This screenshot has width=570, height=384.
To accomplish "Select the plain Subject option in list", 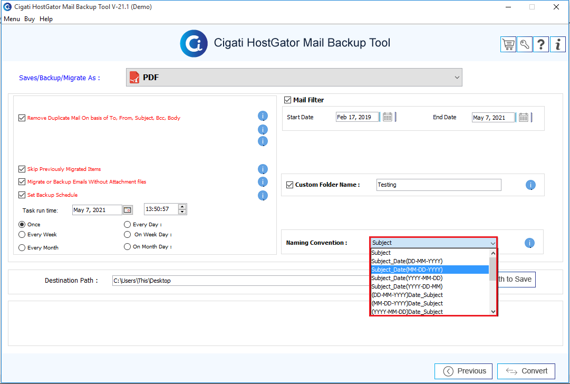I will [x=430, y=253].
